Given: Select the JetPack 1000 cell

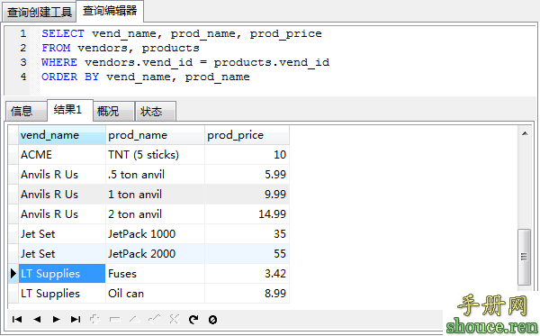Looking at the screenshot, I should click(x=155, y=234).
